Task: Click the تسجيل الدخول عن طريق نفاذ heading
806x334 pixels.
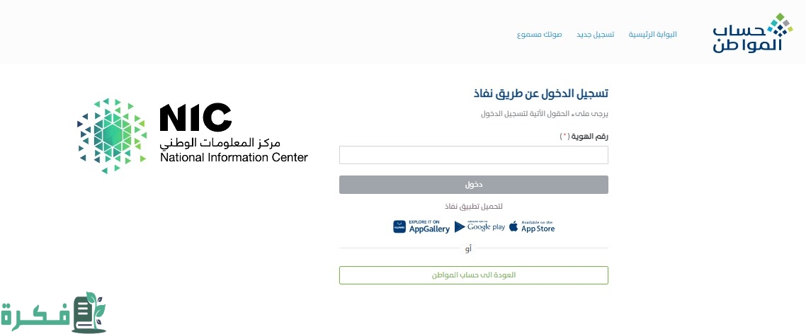Action: (541, 94)
